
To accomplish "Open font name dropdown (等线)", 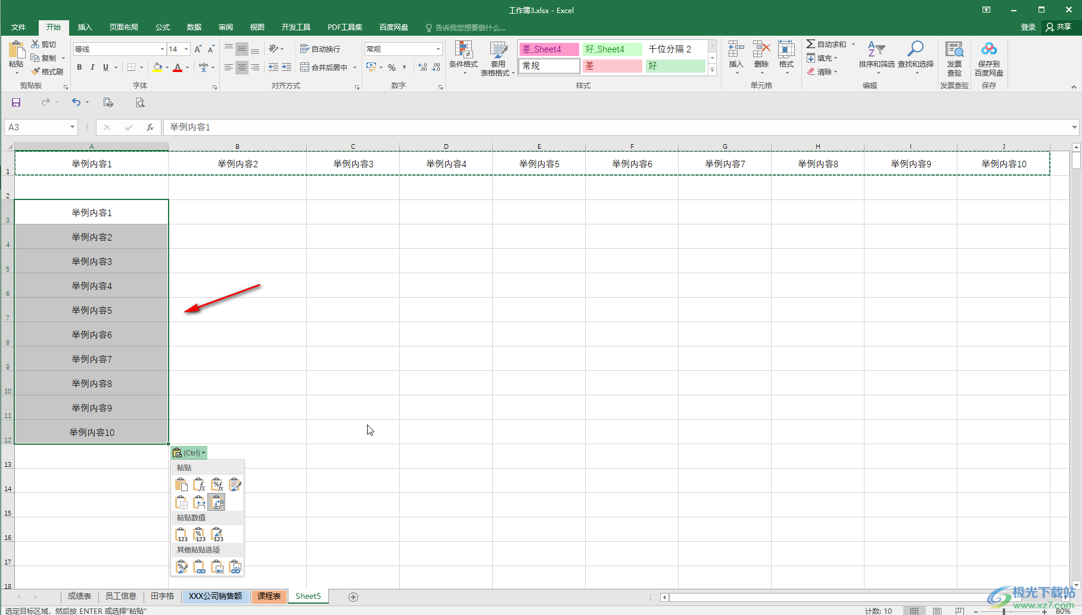I will (x=162, y=49).
